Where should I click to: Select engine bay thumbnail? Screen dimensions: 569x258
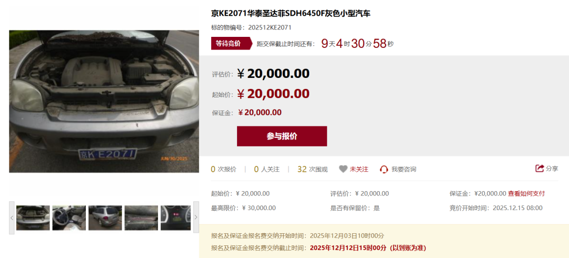point(33,218)
